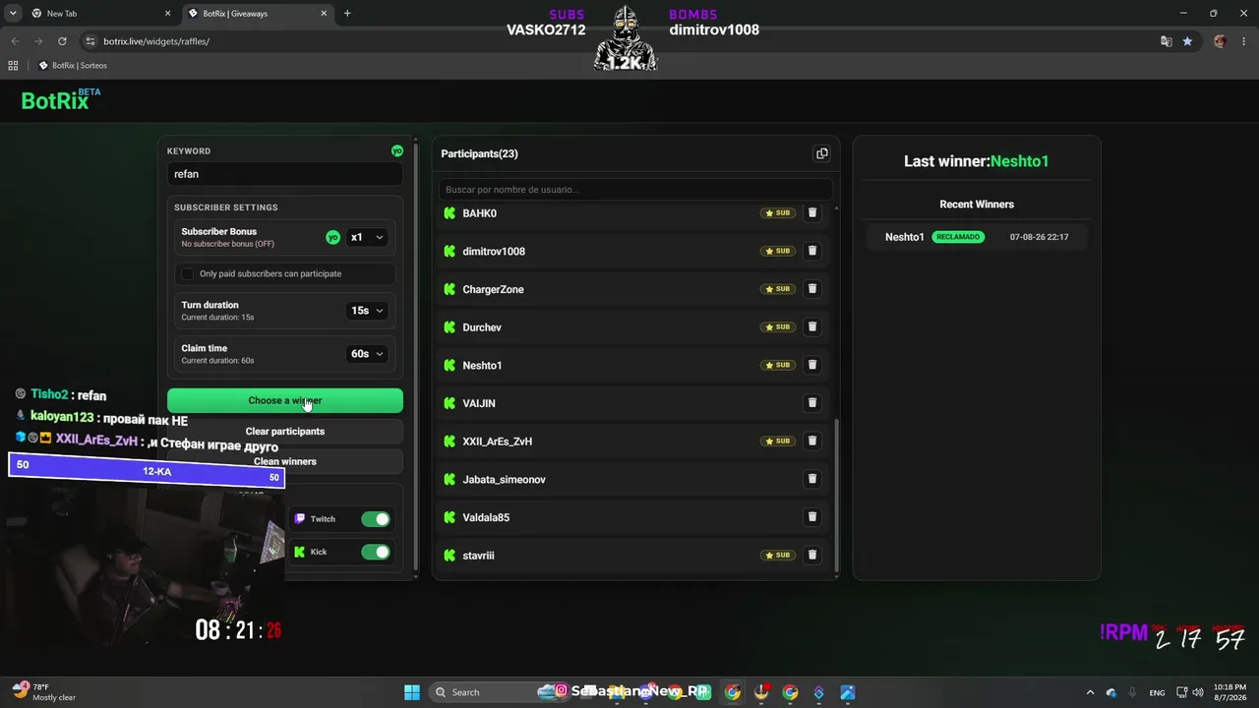
Task: Toggle the Kick platform switch
Action: 376,552
